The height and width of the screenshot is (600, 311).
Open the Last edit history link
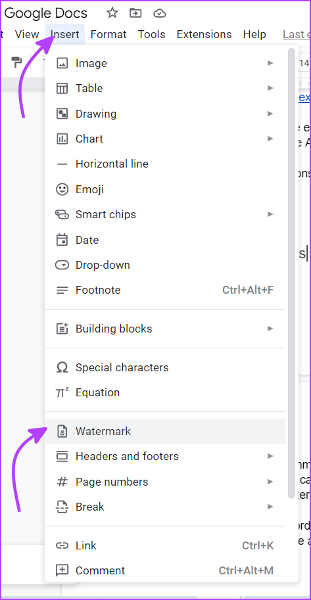tap(297, 34)
